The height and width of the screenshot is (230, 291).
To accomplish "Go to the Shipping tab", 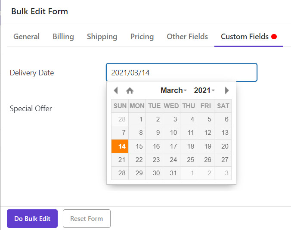I will [102, 37].
